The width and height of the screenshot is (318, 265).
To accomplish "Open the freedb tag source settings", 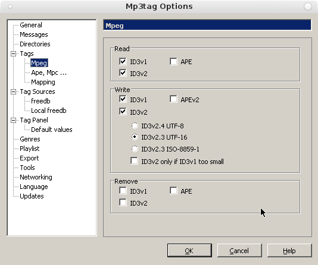I will click(40, 101).
